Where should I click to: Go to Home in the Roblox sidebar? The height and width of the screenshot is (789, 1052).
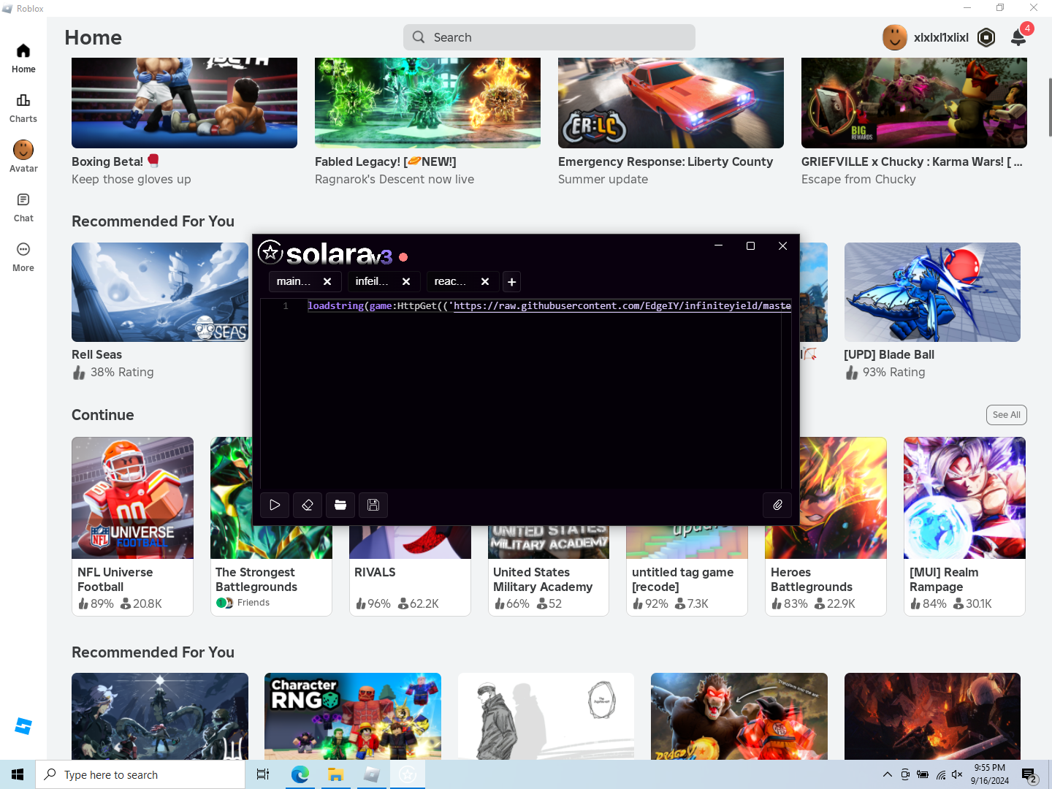coord(23,58)
